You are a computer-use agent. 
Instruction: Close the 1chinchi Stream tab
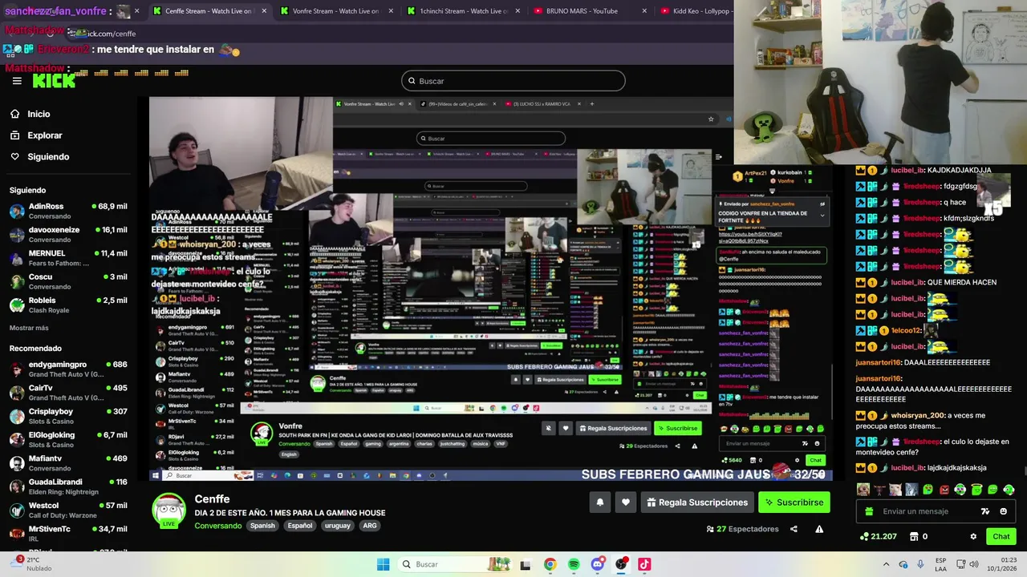point(518,11)
